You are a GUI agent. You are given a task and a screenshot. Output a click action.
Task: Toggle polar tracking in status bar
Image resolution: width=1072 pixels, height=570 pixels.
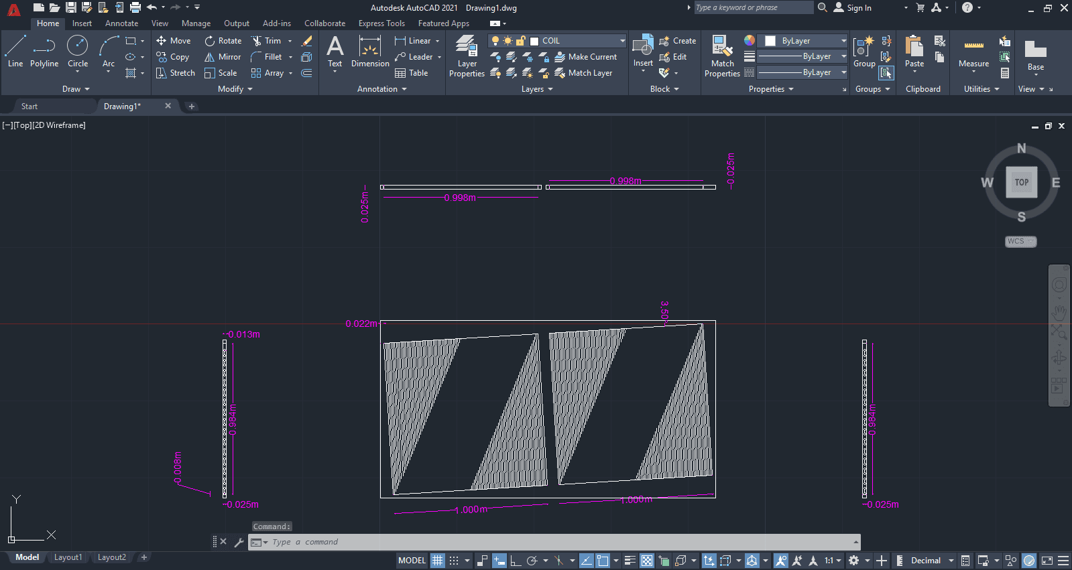(x=532, y=561)
